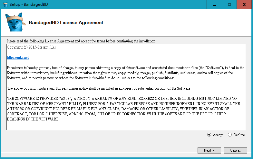
Task: Select the Decline radio button
Action: 230,135
